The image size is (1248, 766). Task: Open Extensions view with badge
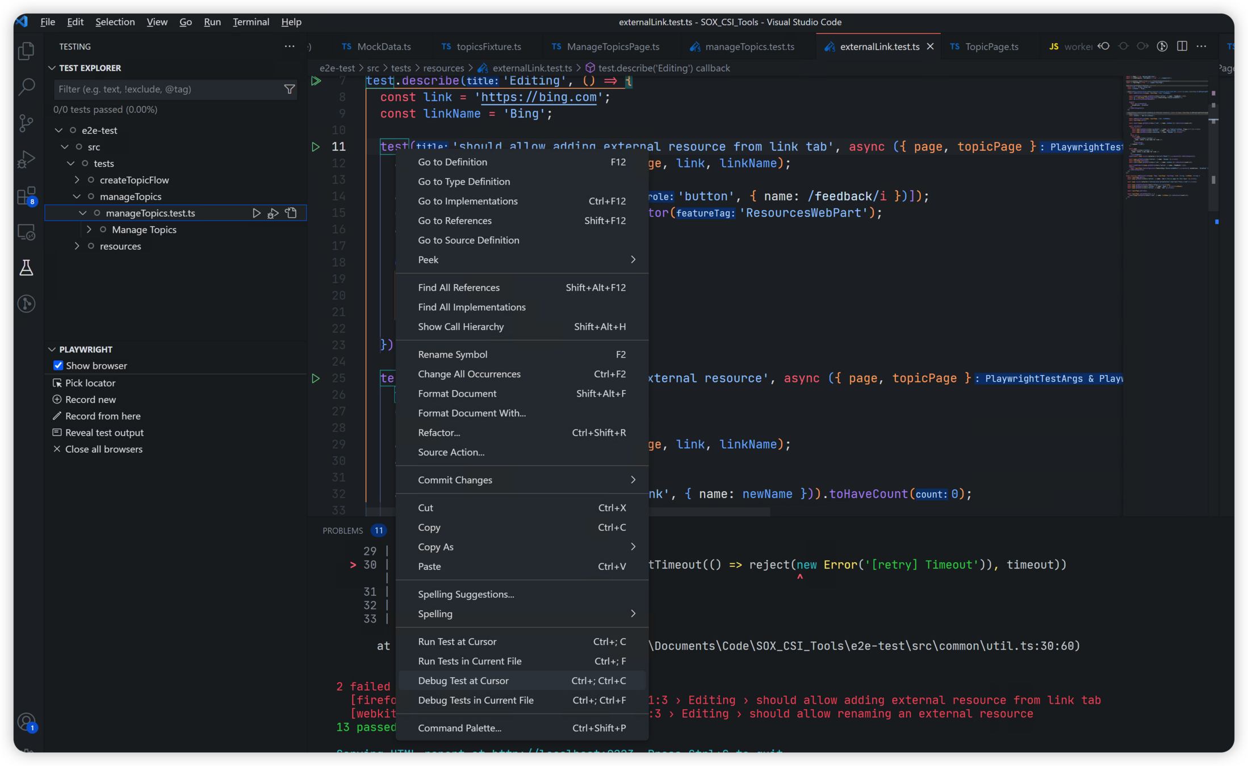(x=26, y=196)
